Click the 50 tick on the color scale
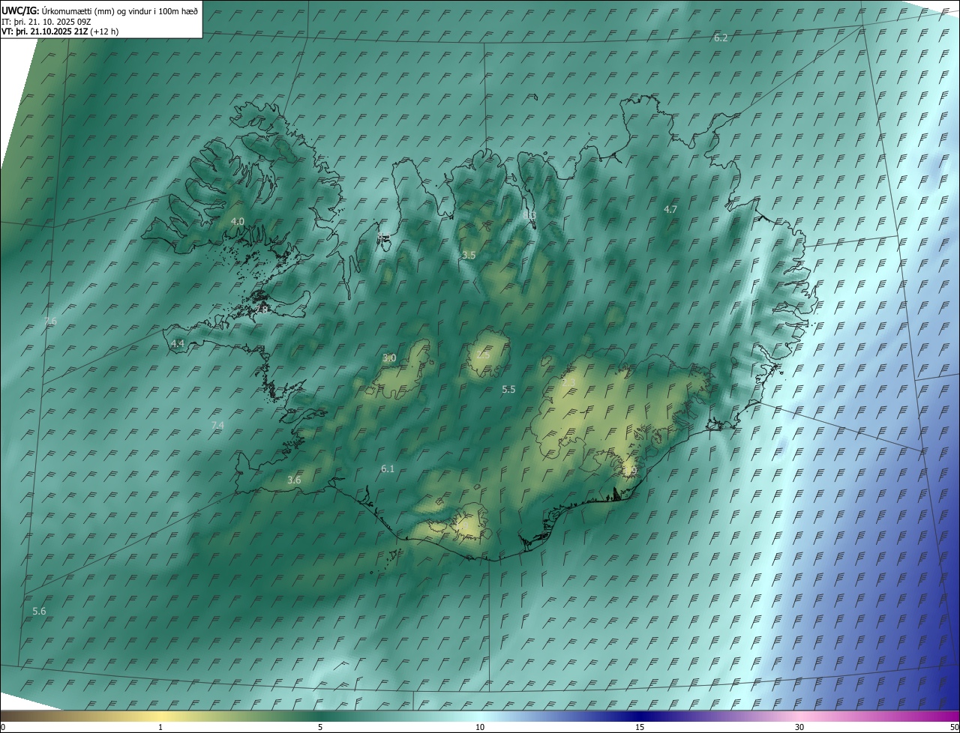The height and width of the screenshot is (733, 960). [954, 728]
